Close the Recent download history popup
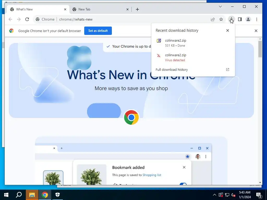This screenshot has width=267, height=200. point(227,30)
